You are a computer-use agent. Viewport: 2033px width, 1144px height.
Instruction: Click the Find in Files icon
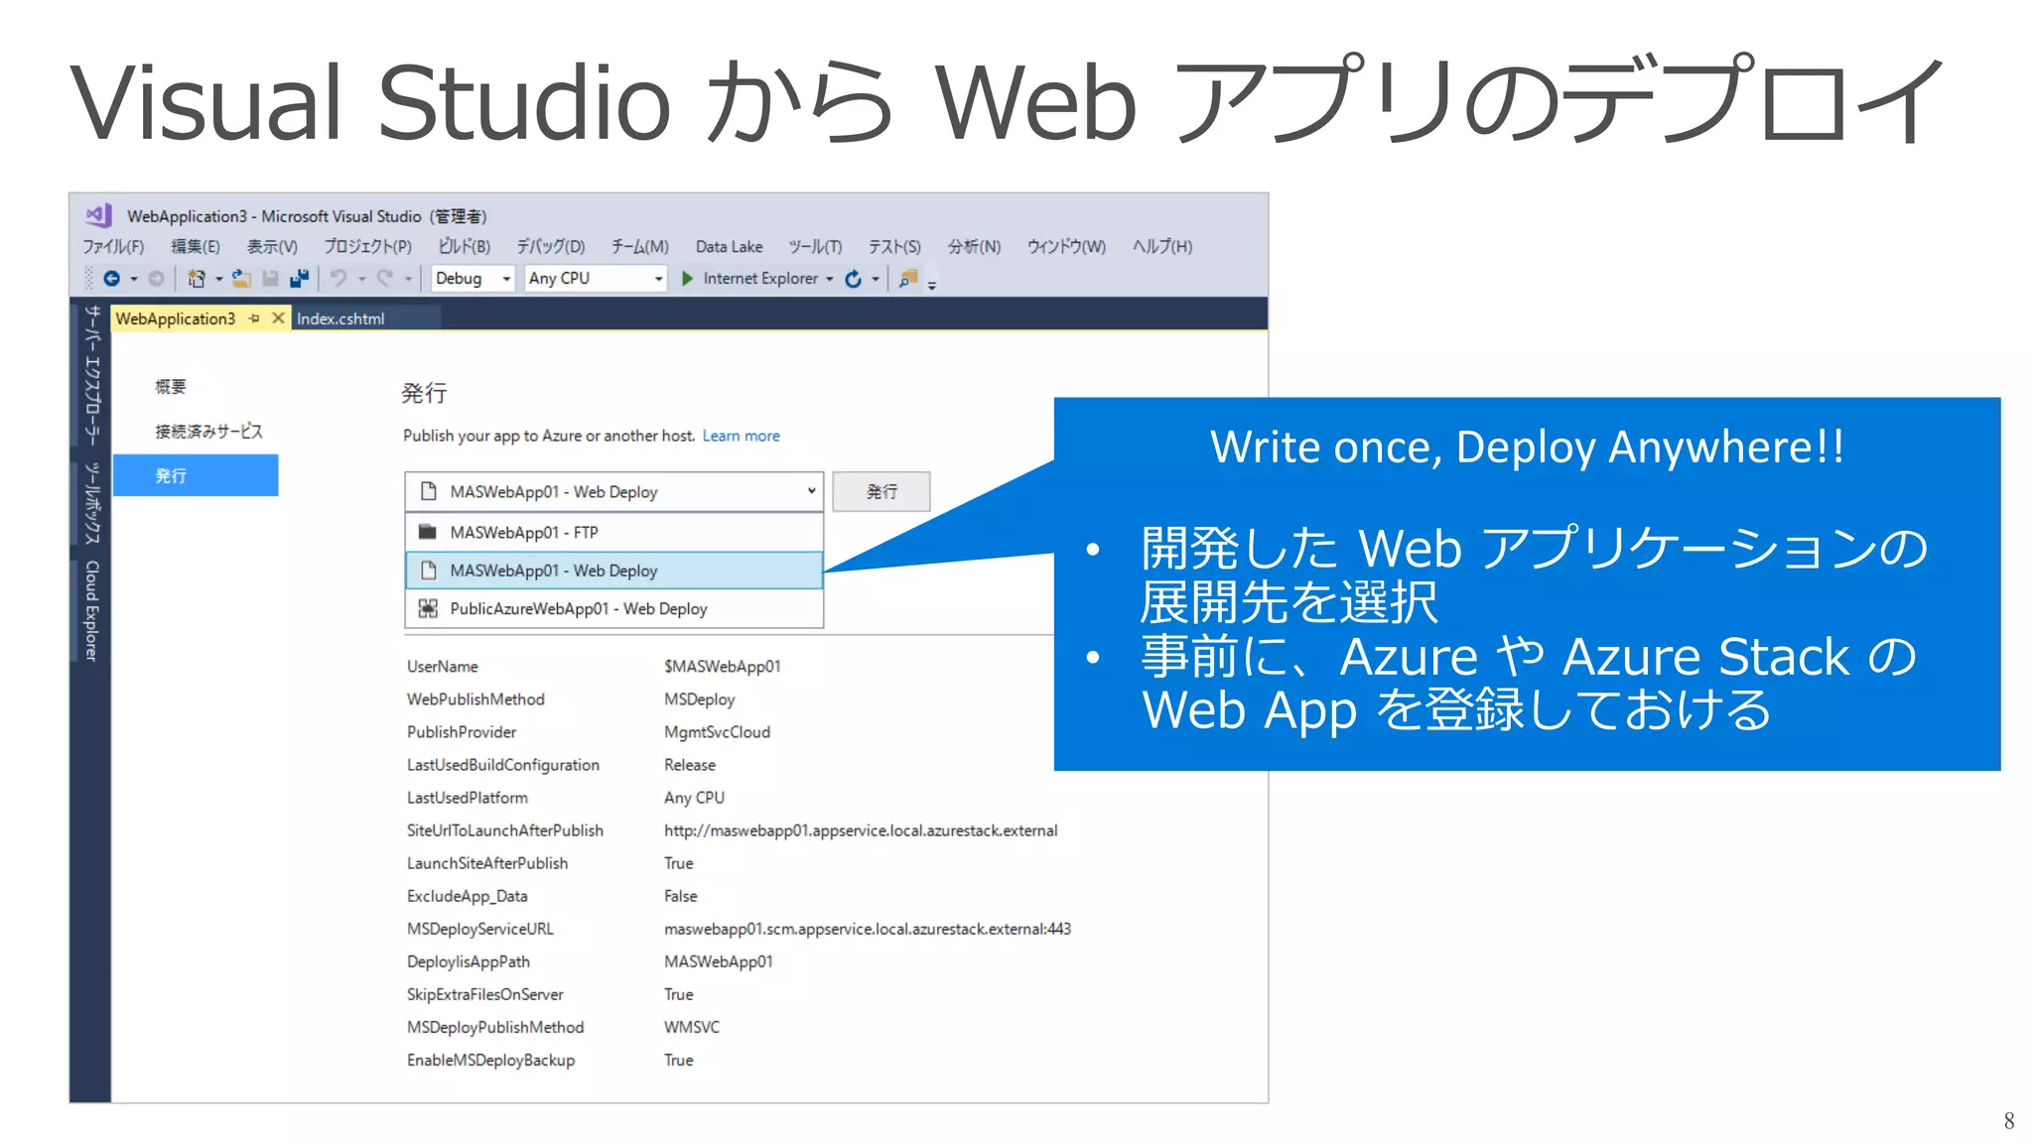[907, 279]
